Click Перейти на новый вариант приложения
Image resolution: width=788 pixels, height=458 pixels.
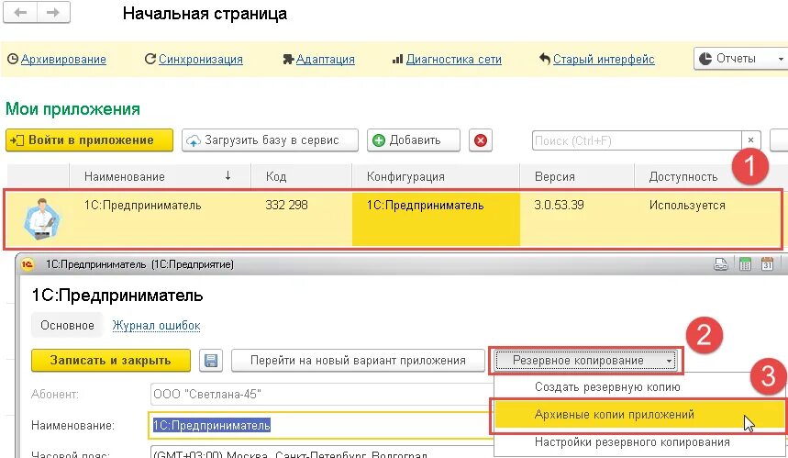(358, 361)
